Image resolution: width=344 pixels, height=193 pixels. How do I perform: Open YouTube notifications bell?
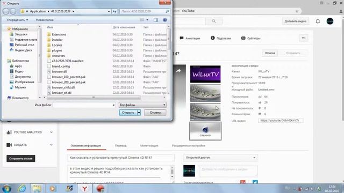click(x=318, y=21)
